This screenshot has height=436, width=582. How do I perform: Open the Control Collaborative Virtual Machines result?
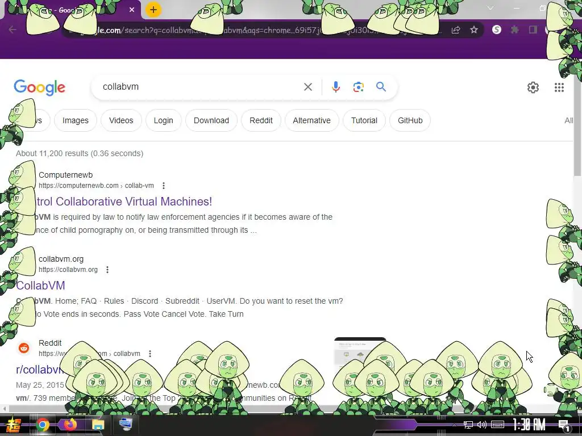[x=124, y=202]
